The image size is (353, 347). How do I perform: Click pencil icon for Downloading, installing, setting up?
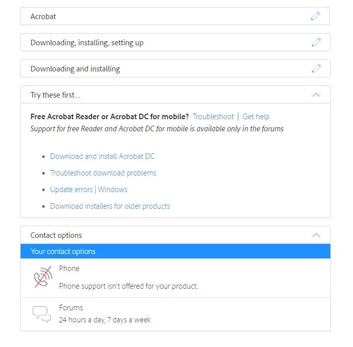click(316, 42)
